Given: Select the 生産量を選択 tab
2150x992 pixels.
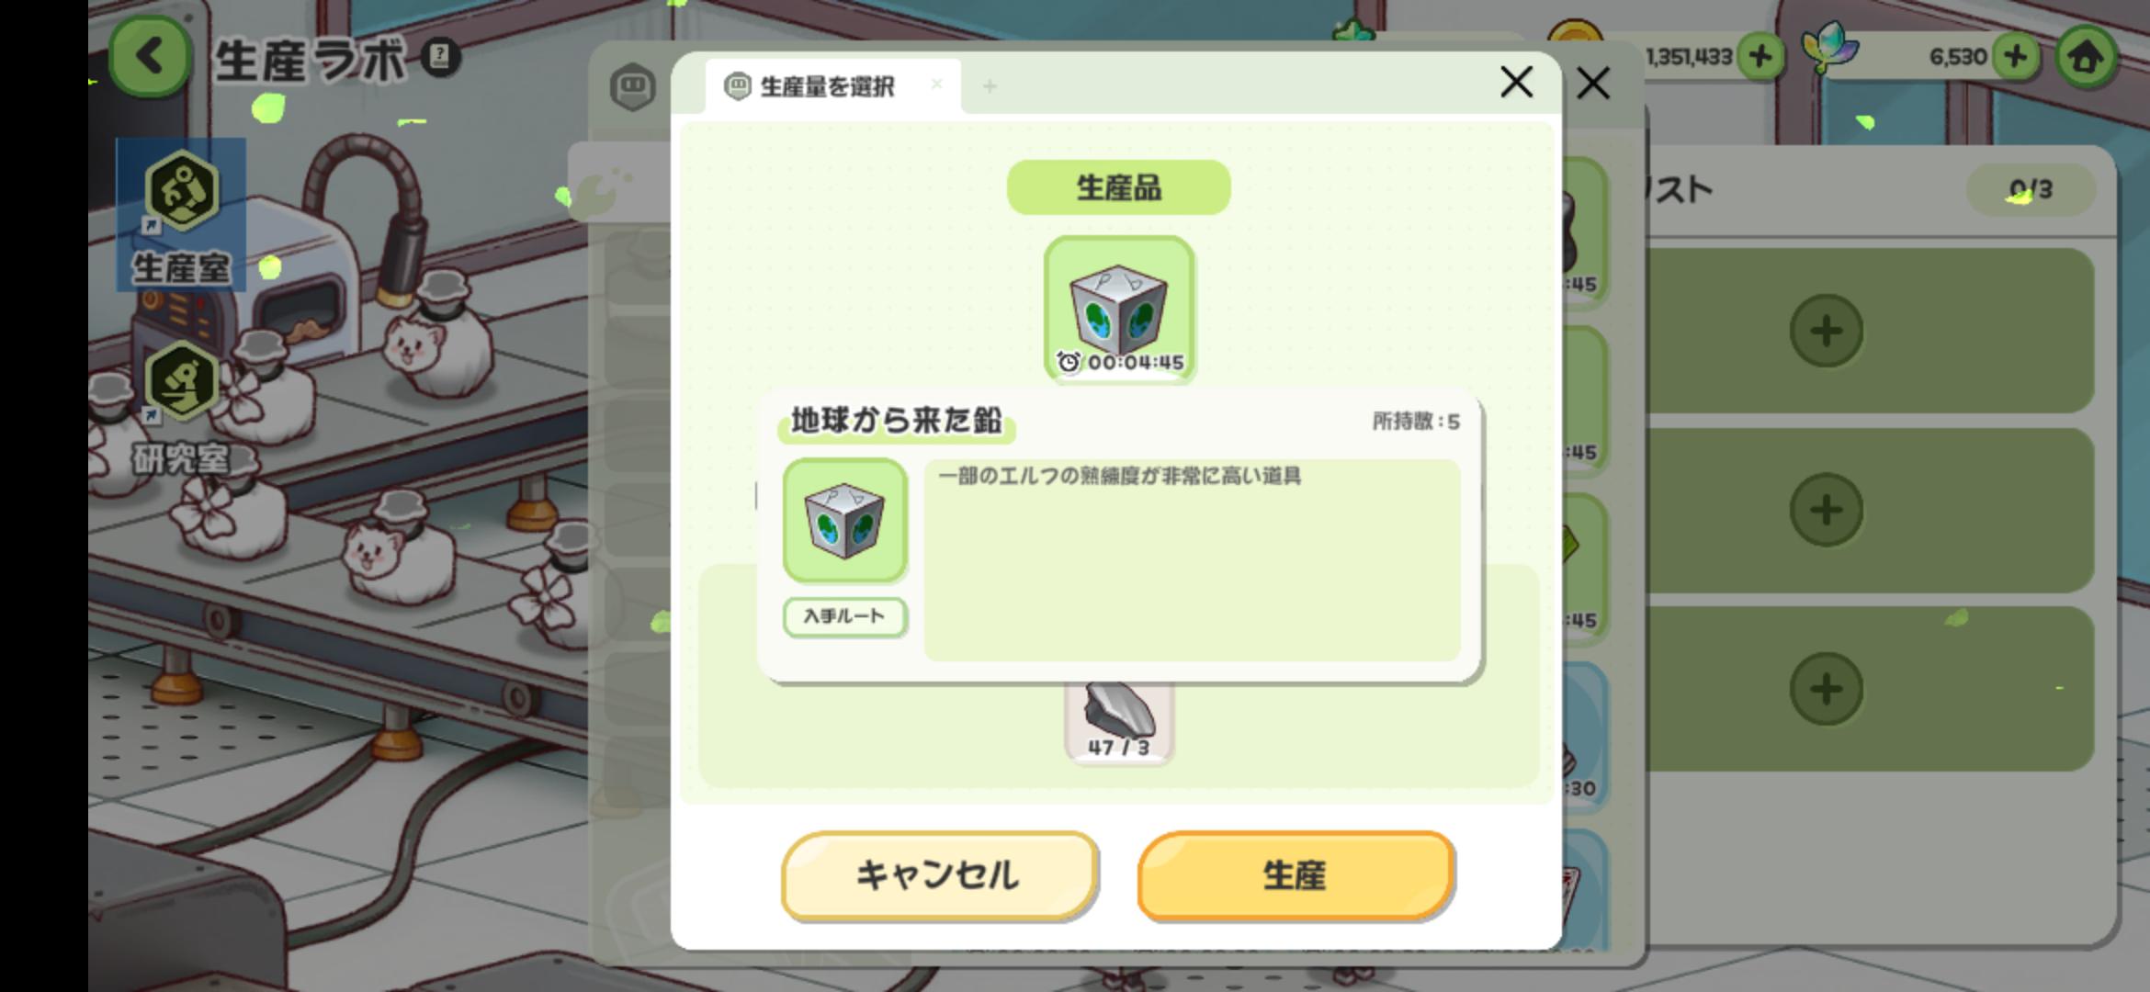Looking at the screenshot, I should 827,86.
